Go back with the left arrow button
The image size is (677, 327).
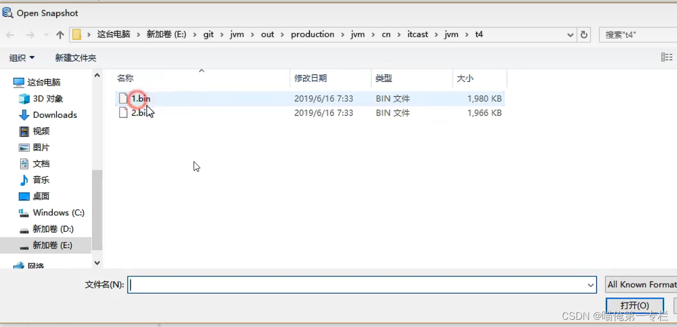click(10, 34)
